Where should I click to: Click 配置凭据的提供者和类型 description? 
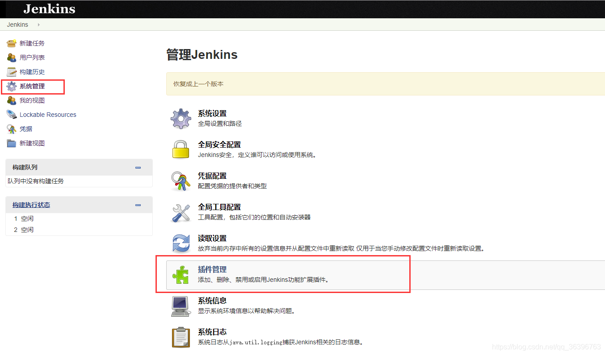click(x=232, y=186)
